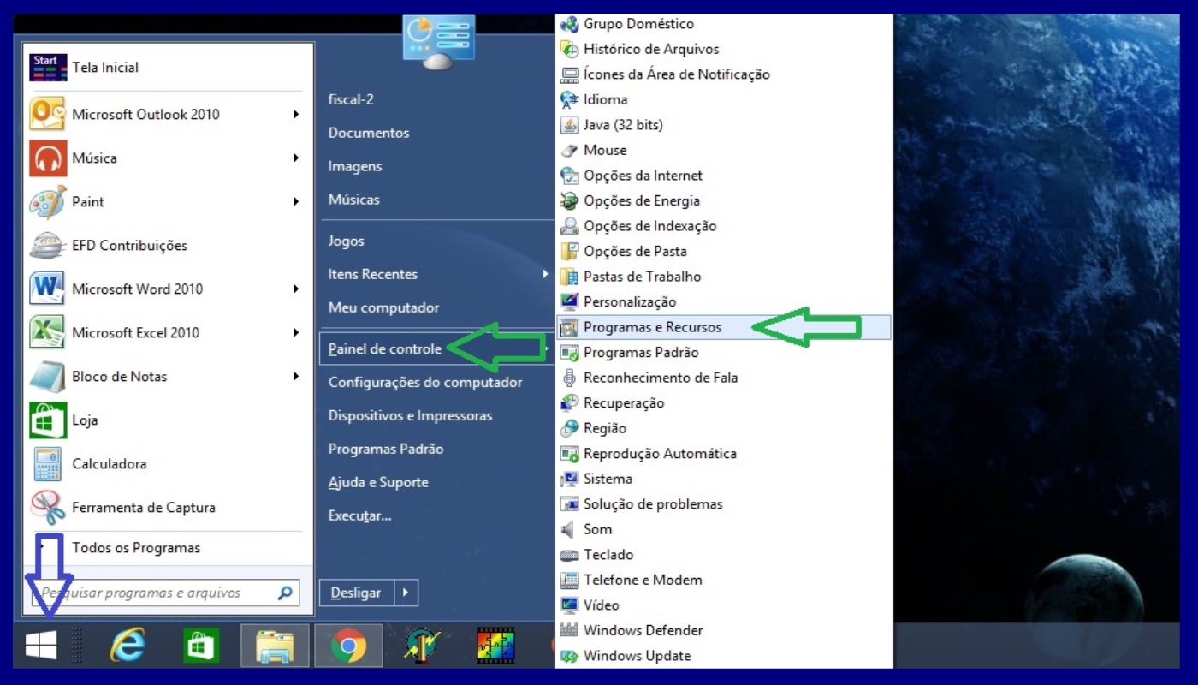Click the Microsoft Word 2010 icon

tap(48, 289)
